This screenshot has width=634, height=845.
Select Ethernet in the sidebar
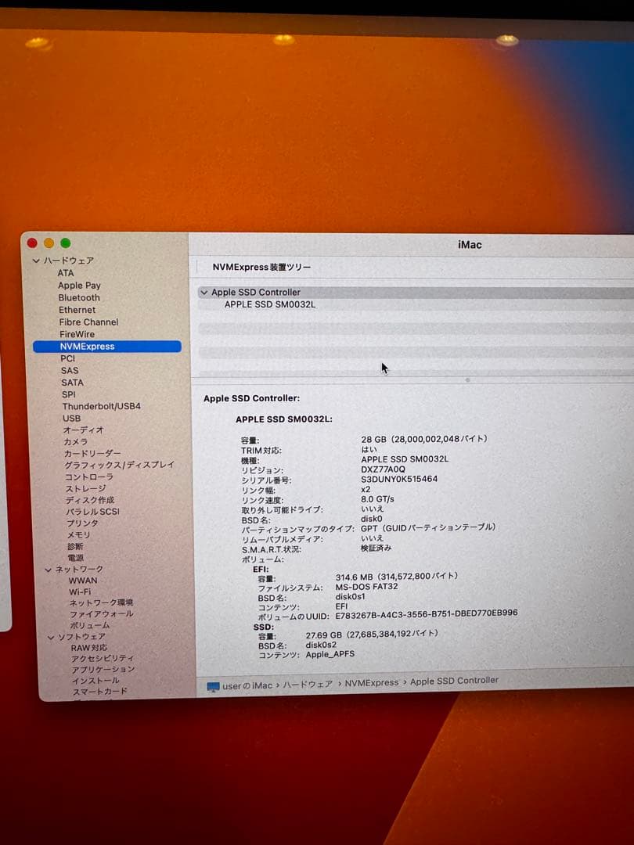pos(77,310)
